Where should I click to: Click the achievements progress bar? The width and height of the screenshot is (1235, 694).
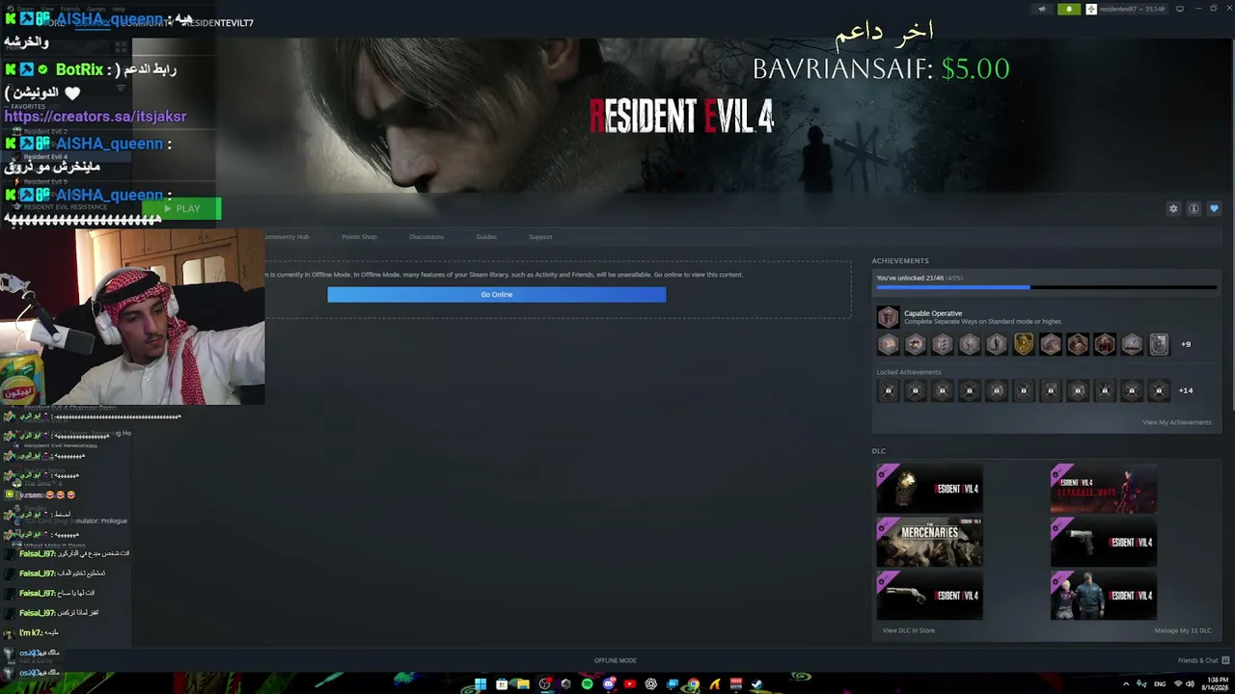(x=1046, y=287)
